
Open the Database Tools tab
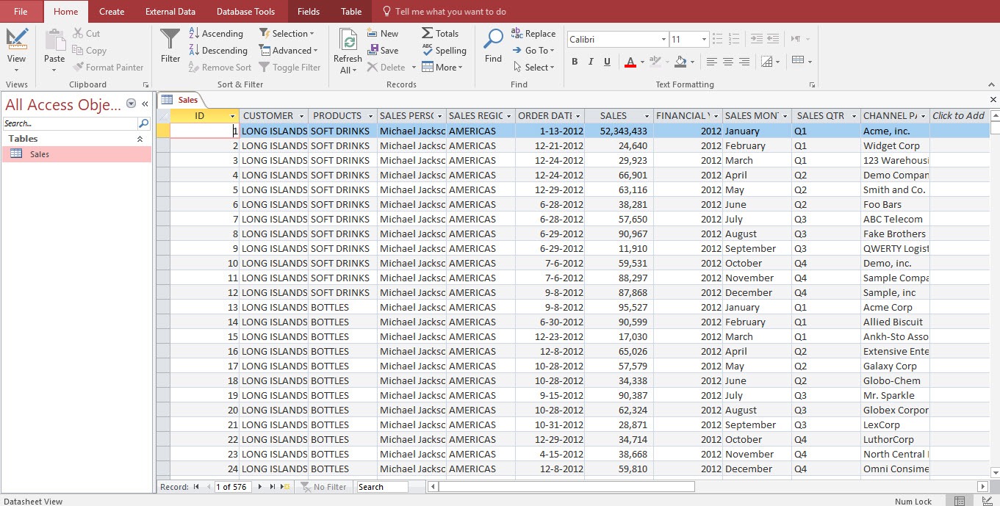coord(245,11)
